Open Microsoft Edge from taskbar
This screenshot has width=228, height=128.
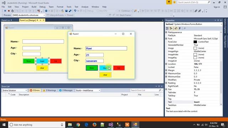click(x=86, y=125)
